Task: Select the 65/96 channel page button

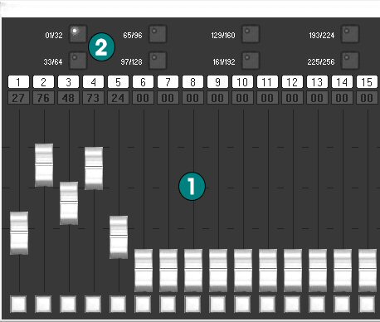Action: (x=158, y=34)
